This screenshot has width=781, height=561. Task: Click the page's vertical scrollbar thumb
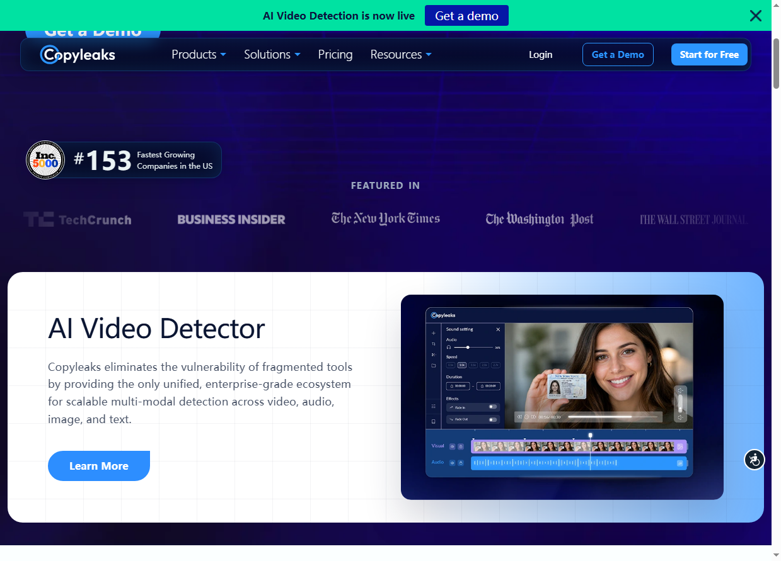[x=776, y=64]
